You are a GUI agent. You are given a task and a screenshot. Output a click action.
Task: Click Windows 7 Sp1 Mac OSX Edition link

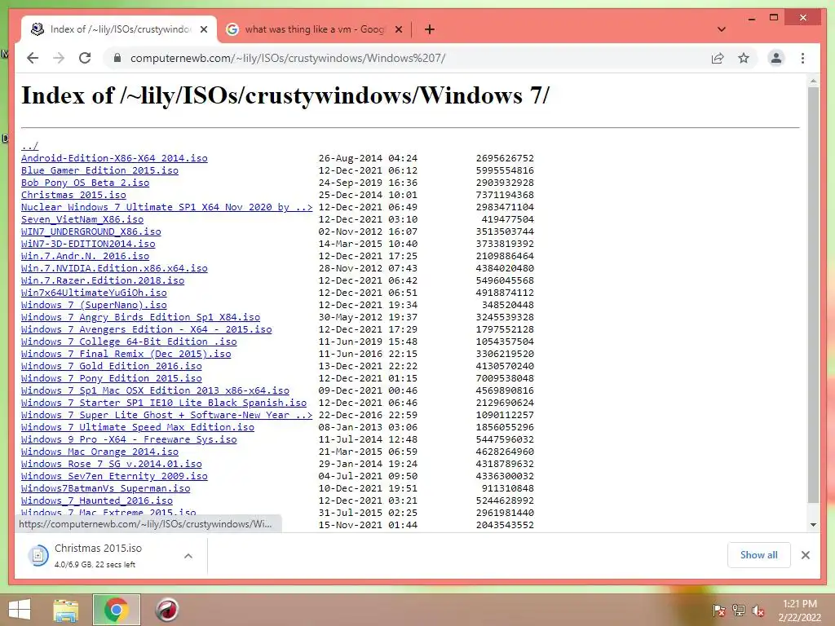[155, 390]
